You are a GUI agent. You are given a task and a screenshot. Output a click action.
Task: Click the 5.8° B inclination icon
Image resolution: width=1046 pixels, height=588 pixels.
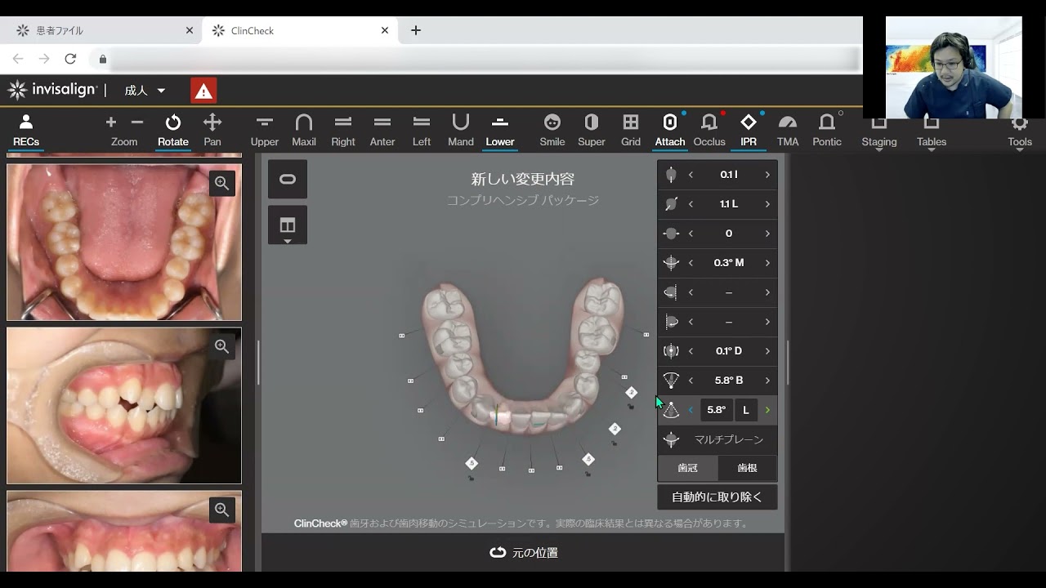pyautogui.click(x=671, y=381)
